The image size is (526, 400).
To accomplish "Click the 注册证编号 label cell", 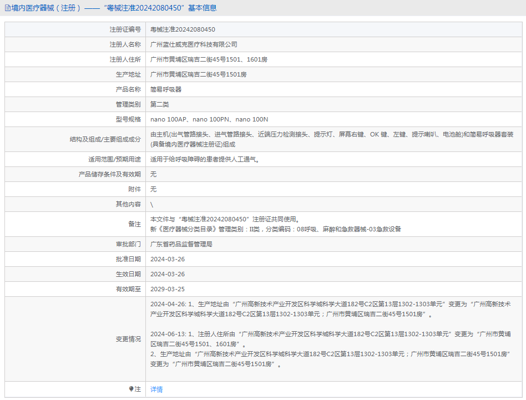I will pos(125,29).
